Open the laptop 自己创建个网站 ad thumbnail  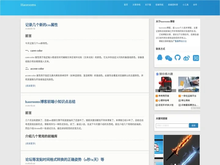coord(189,84)
